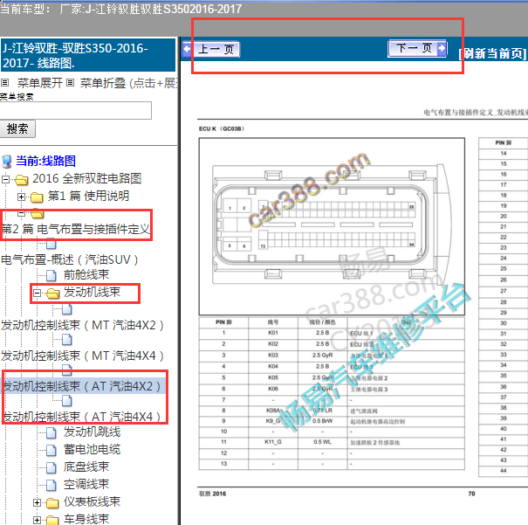
Task: Click document icon of 底盘线束
Action: pos(51,467)
